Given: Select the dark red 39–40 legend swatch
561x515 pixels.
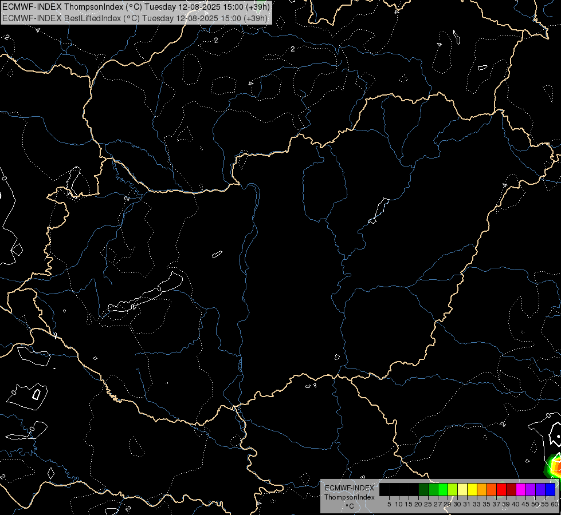Looking at the screenshot, I should pyautogui.click(x=511, y=489).
